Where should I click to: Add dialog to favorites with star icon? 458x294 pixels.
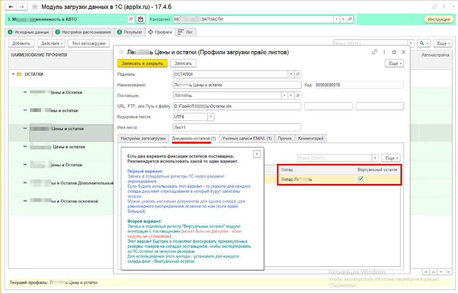click(121, 52)
